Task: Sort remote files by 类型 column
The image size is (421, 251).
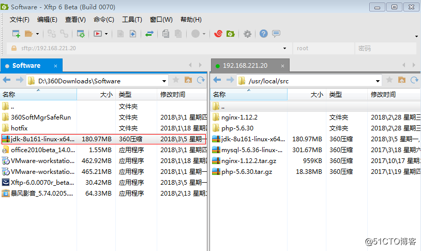Action: tap(347, 94)
